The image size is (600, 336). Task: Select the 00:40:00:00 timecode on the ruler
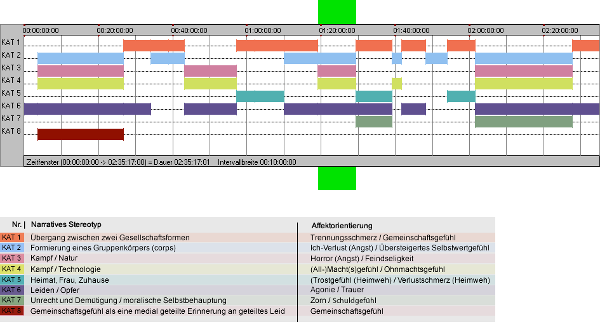pos(189,30)
